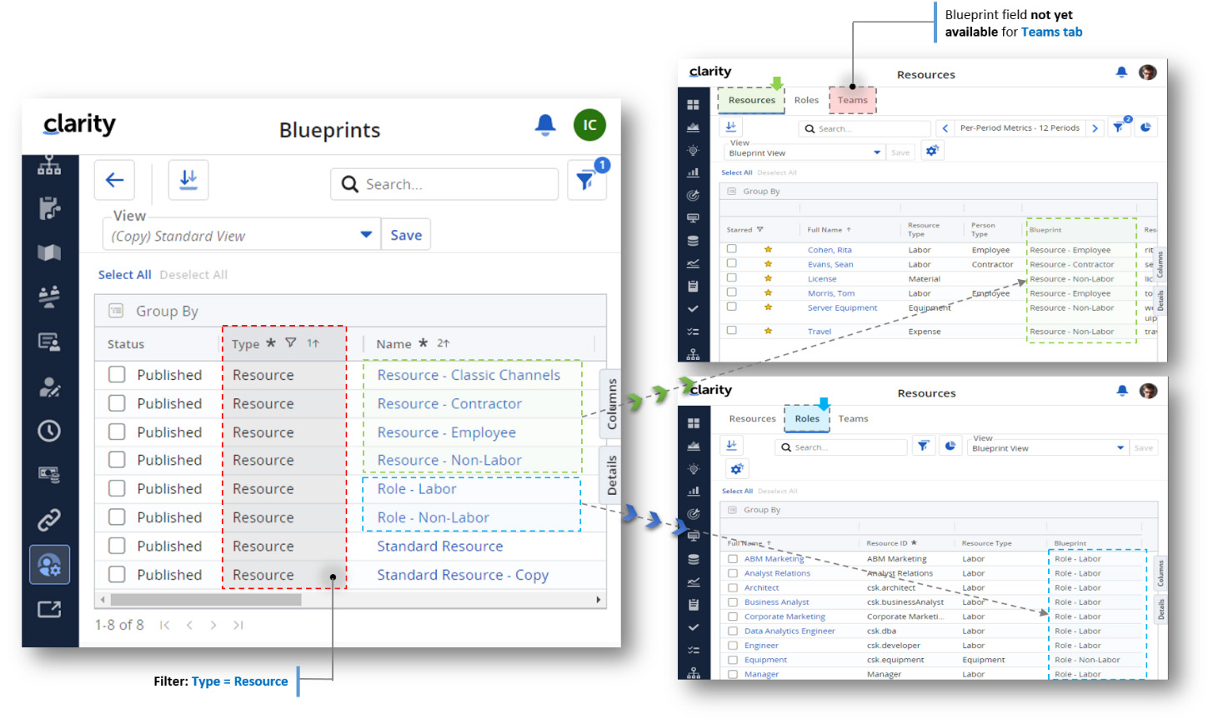Click the settings gear icon in Resources tab window
The width and height of the screenshot is (1213, 724).
coord(932,151)
